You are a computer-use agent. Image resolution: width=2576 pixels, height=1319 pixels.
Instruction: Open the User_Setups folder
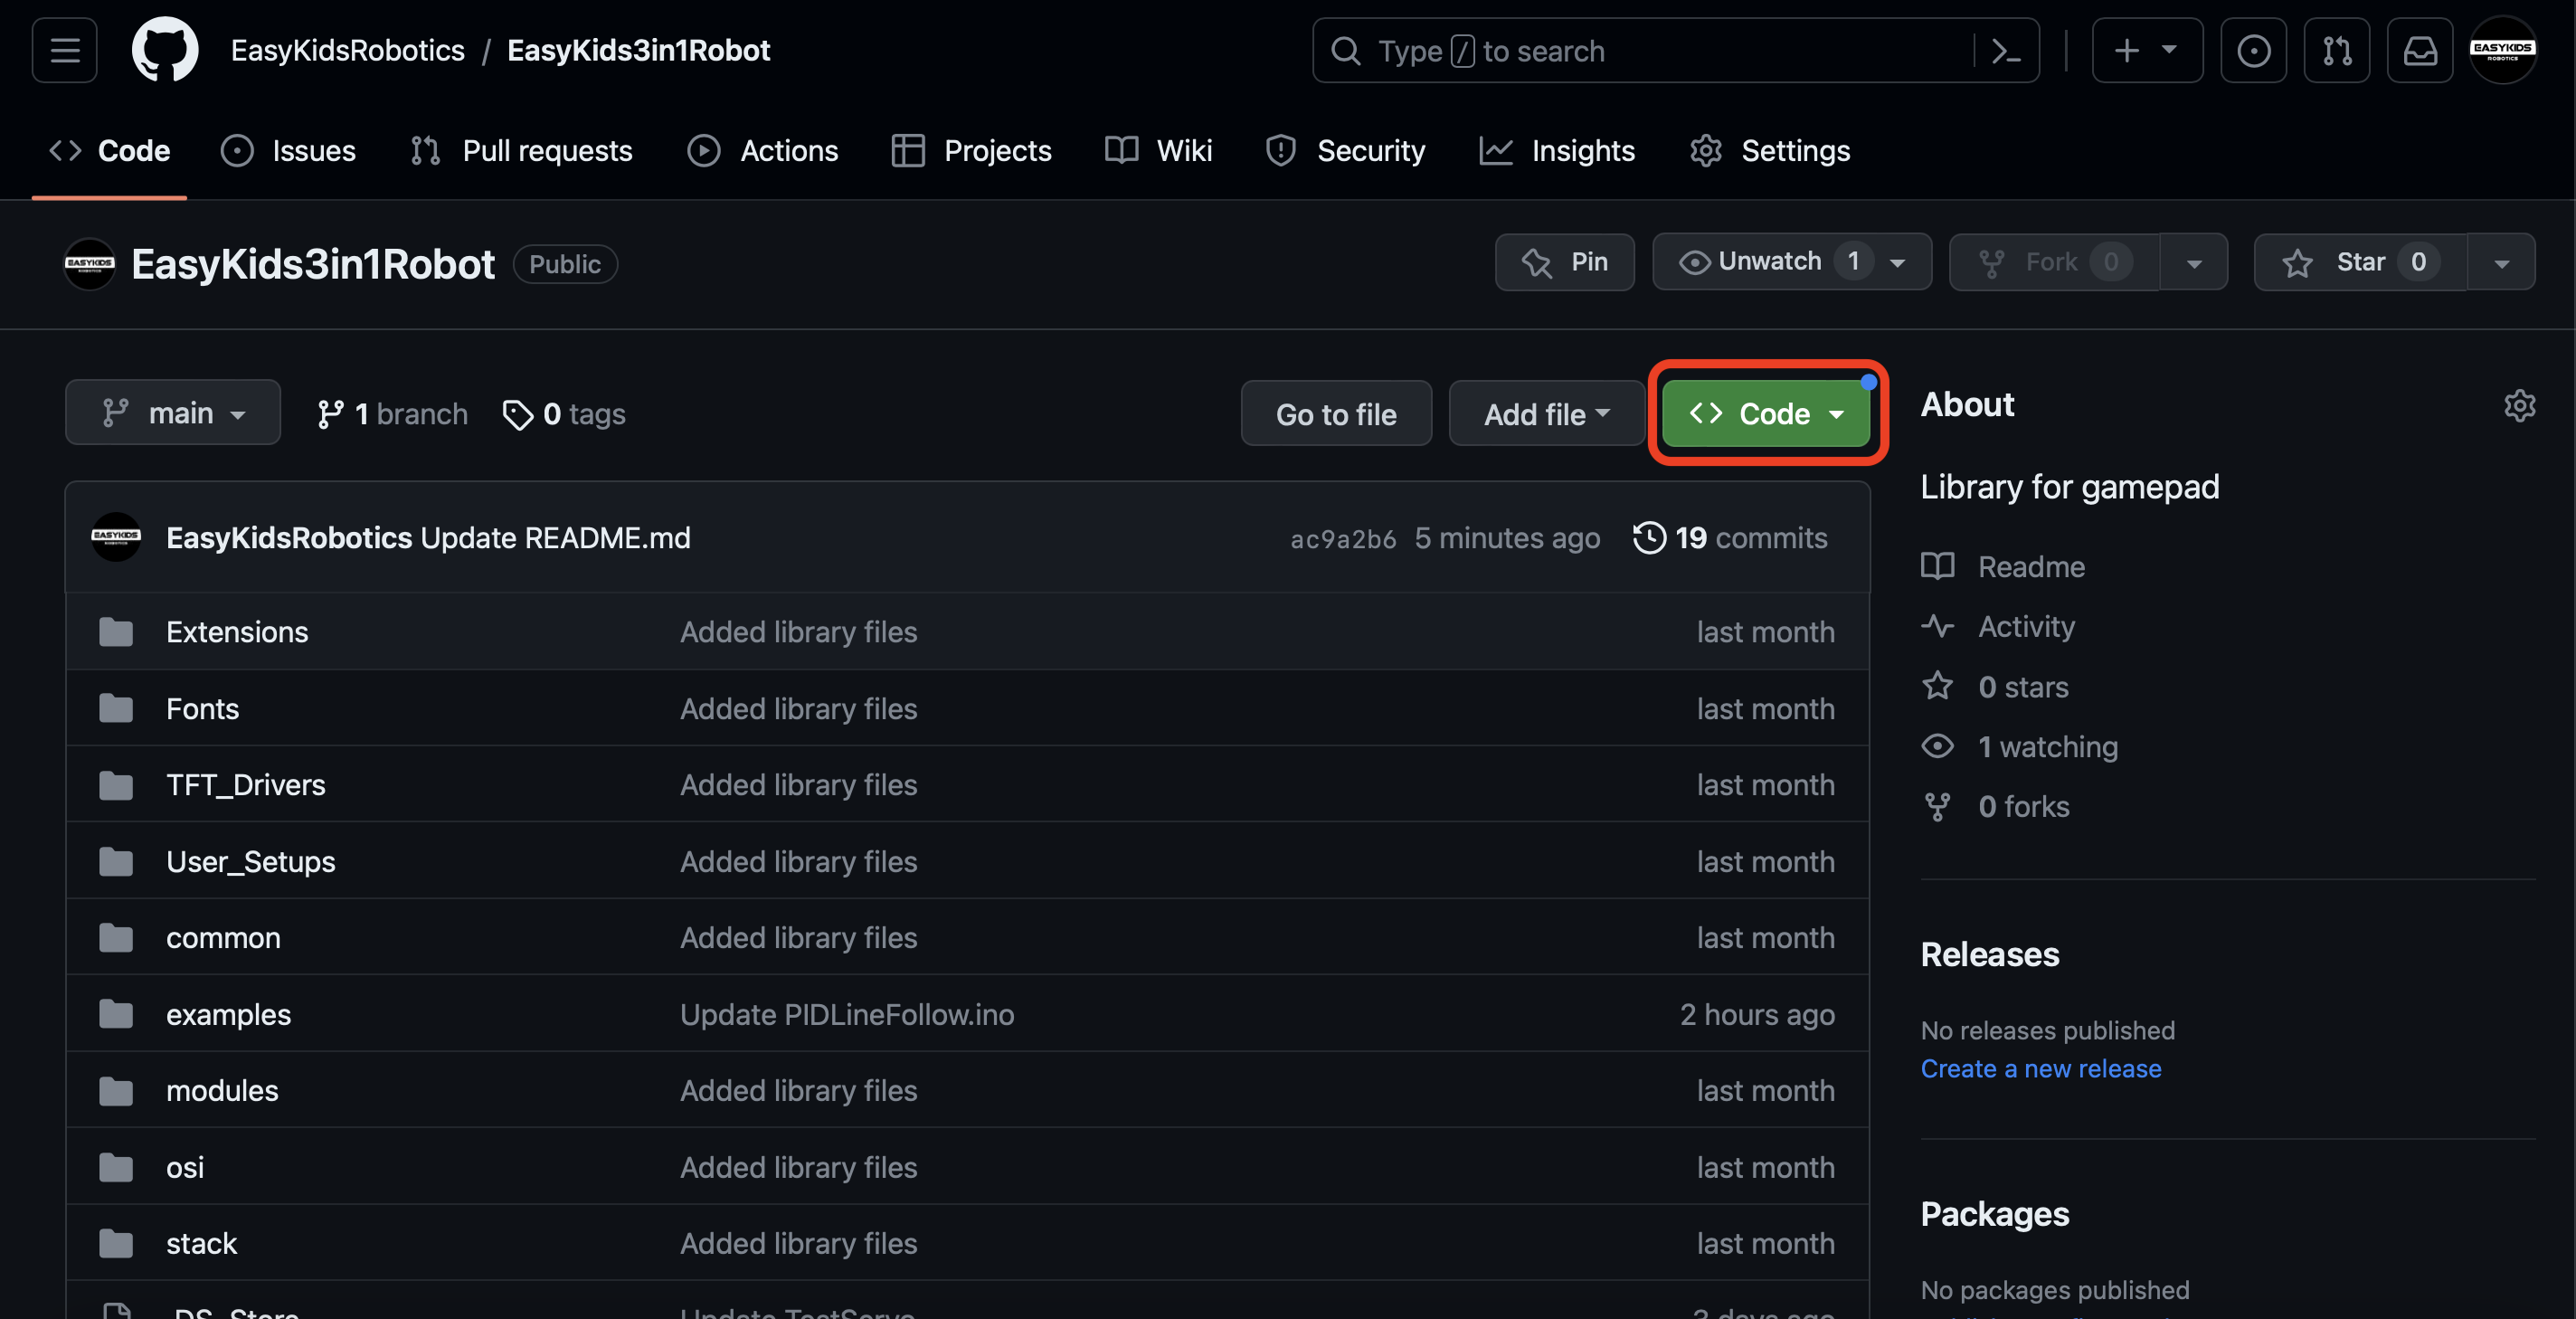click(x=250, y=862)
